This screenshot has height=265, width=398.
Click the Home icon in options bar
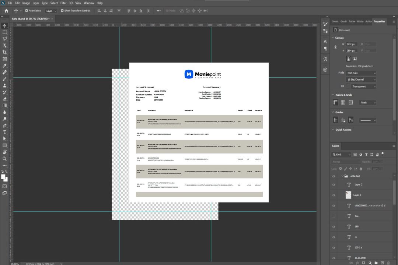click(x=6, y=11)
